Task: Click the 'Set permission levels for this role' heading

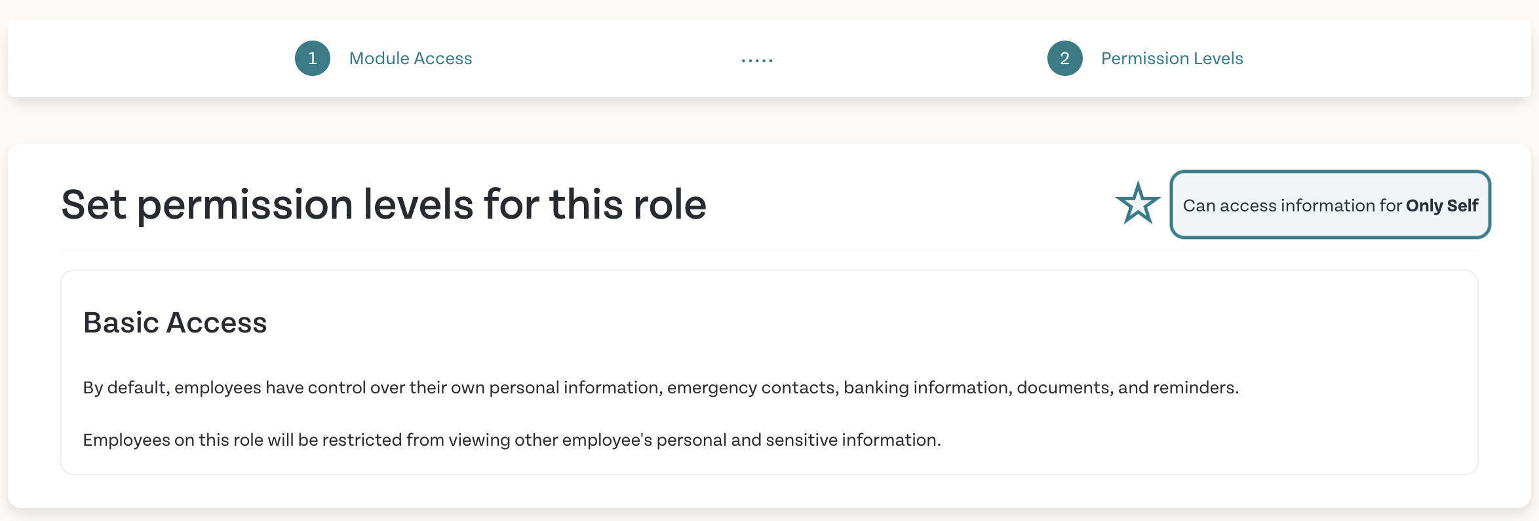Action: tap(383, 204)
